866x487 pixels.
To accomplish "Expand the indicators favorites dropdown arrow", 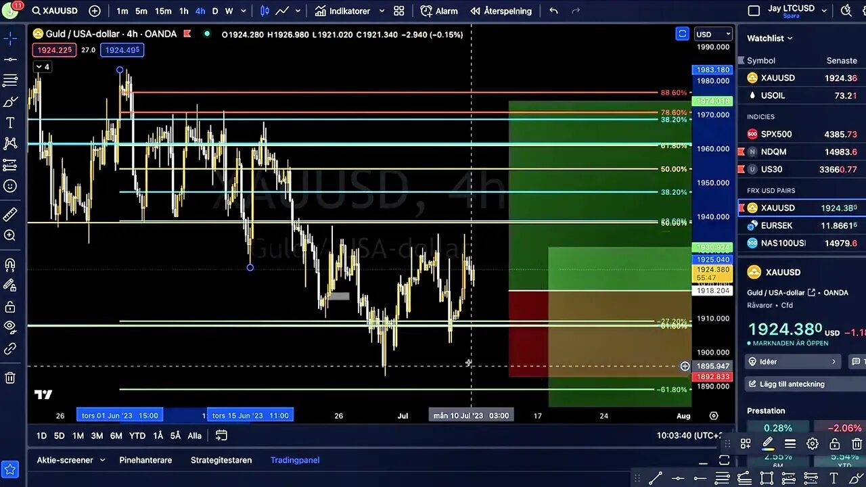I will [382, 11].
